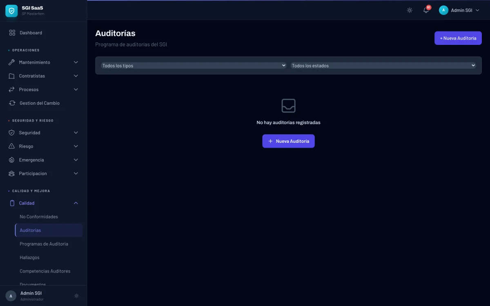
Task: Click the Contratistas folder icon
Action: tap(11, 75)
